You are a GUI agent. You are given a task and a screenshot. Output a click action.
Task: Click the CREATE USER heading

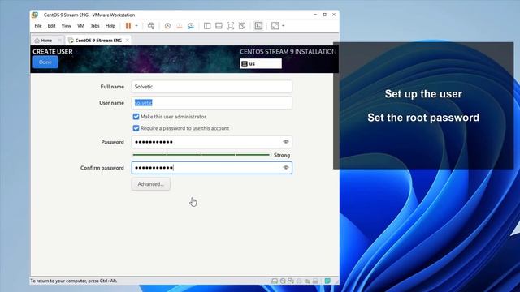(53, 52)
